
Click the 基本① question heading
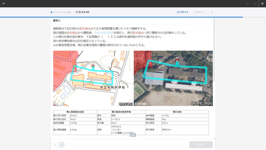tap(57, 21)
